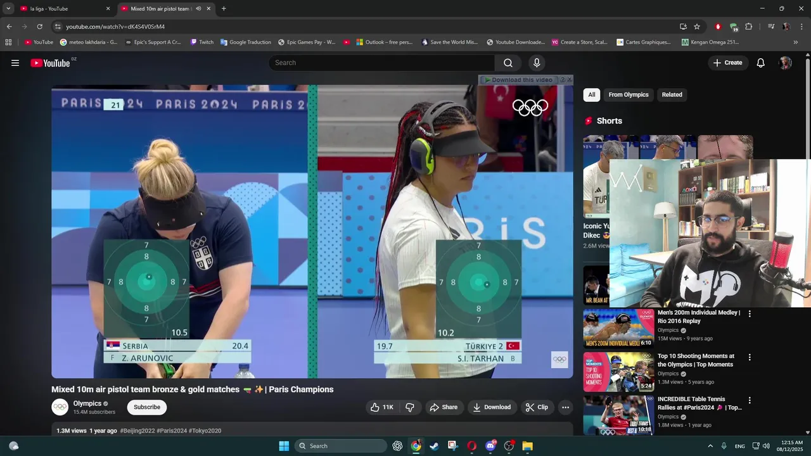Close the Download this video overlay
Image resolution: width=811 pixels, height=456 pixels.
point(570,80)
